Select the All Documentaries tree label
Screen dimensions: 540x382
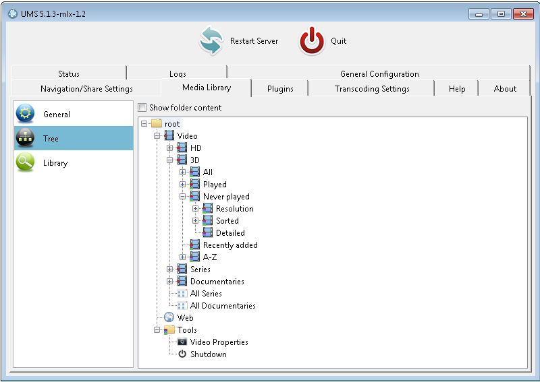click(x=223, y=305)
